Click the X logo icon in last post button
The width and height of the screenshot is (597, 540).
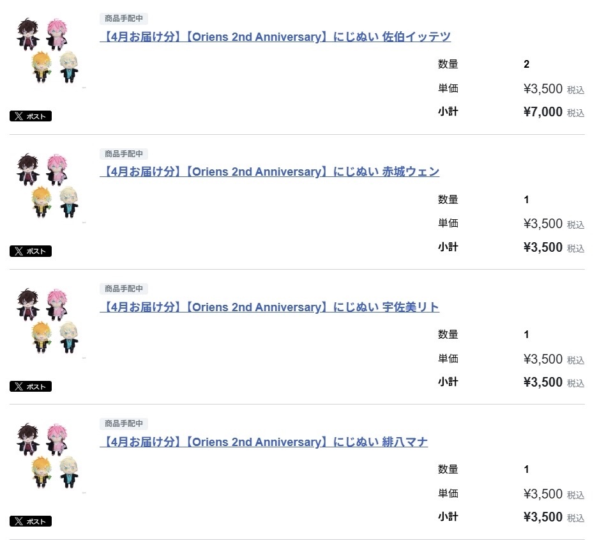(19, 521)
